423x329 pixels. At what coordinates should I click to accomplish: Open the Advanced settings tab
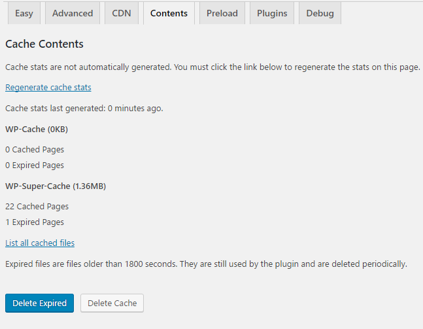73,13
